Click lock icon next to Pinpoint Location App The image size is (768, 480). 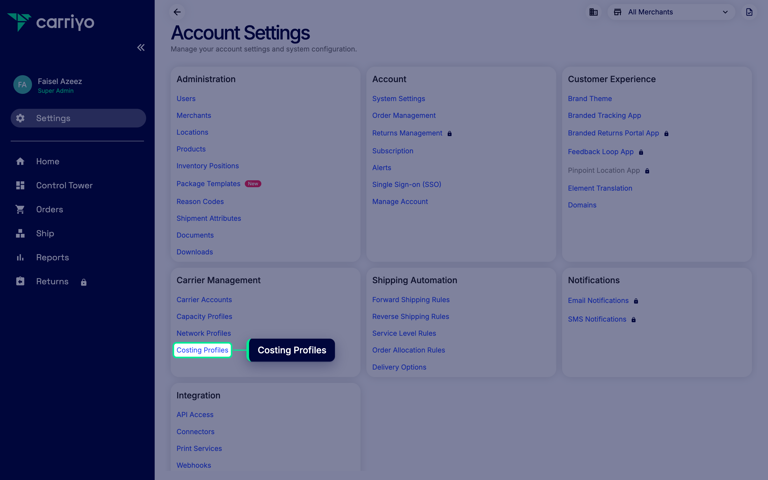point(647,171)
